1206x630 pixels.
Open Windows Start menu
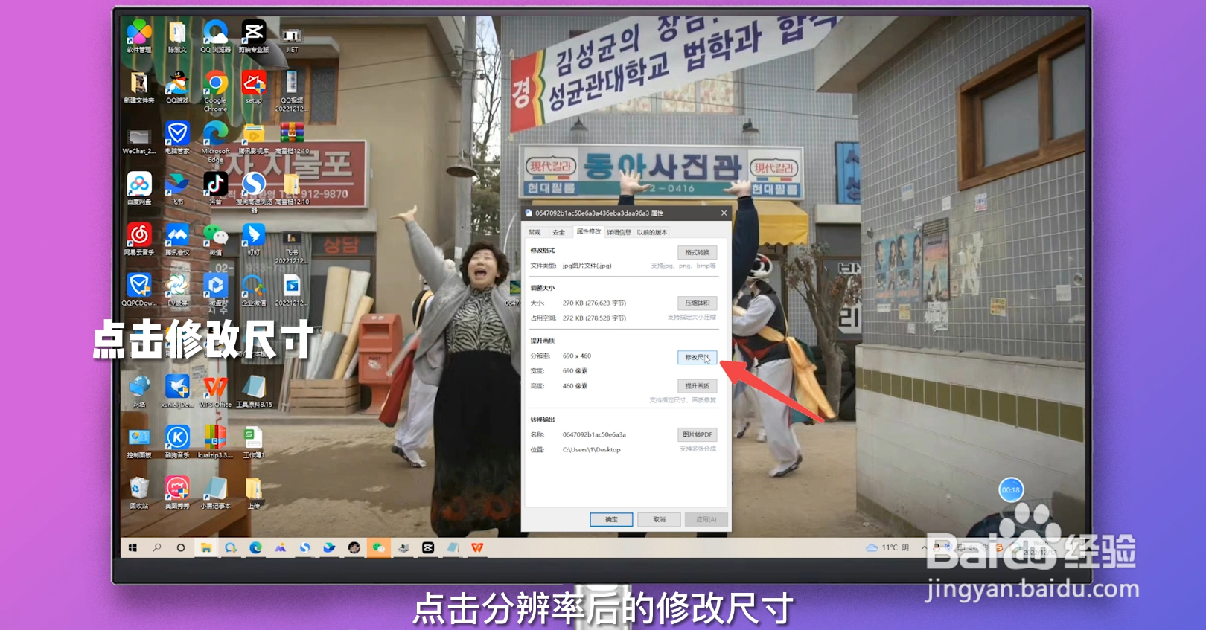(133, 547)
